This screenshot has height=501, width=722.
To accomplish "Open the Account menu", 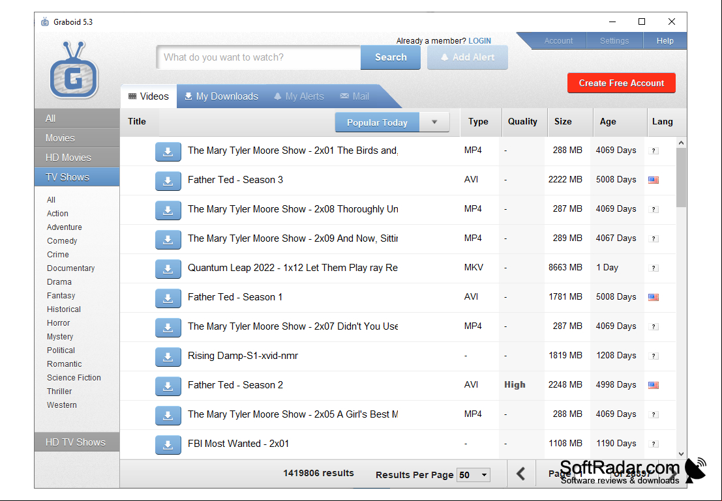I will (x=558, y=40).
